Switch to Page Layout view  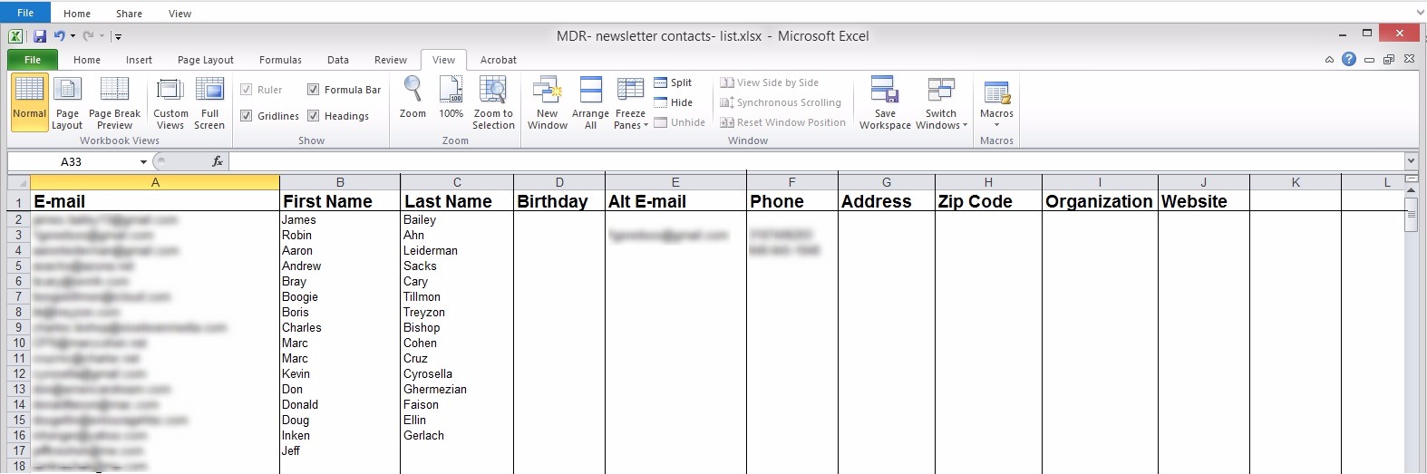click(67, 102)
